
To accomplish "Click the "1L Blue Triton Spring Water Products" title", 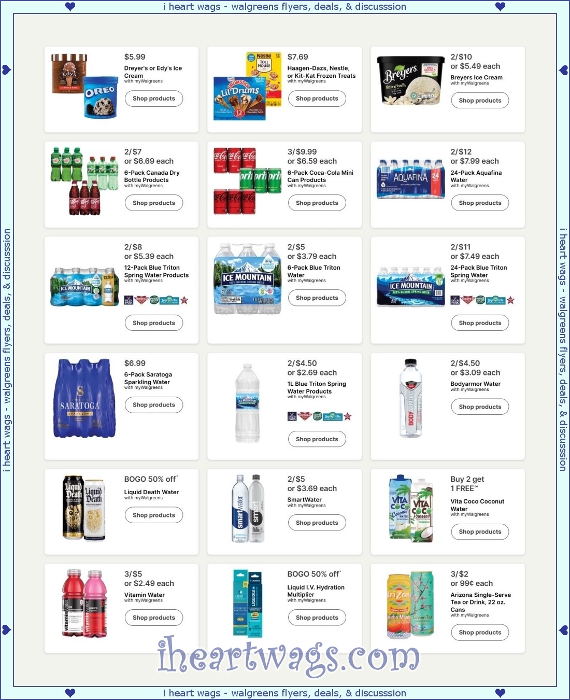I will [317, 388].
